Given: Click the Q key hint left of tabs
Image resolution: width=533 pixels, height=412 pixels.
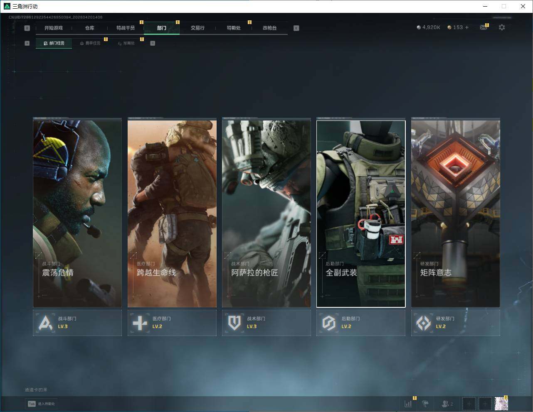Looking at the screenshot, I should click(x=27, y=28).
